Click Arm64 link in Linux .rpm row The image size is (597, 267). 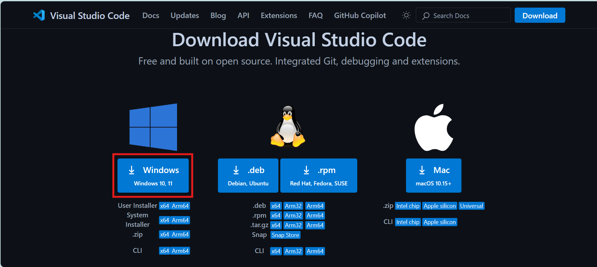315,215
